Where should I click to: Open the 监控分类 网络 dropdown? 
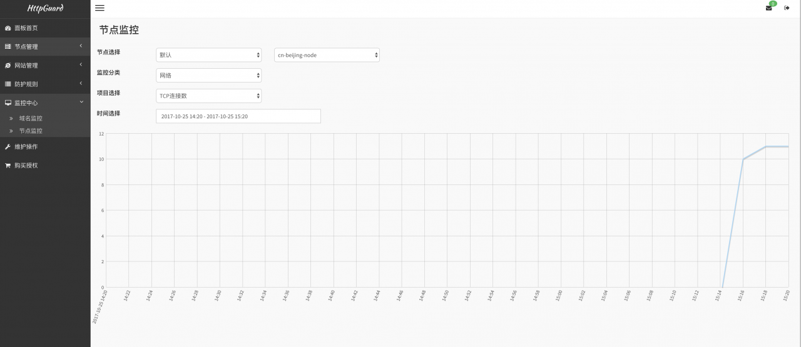pos(208,76)
